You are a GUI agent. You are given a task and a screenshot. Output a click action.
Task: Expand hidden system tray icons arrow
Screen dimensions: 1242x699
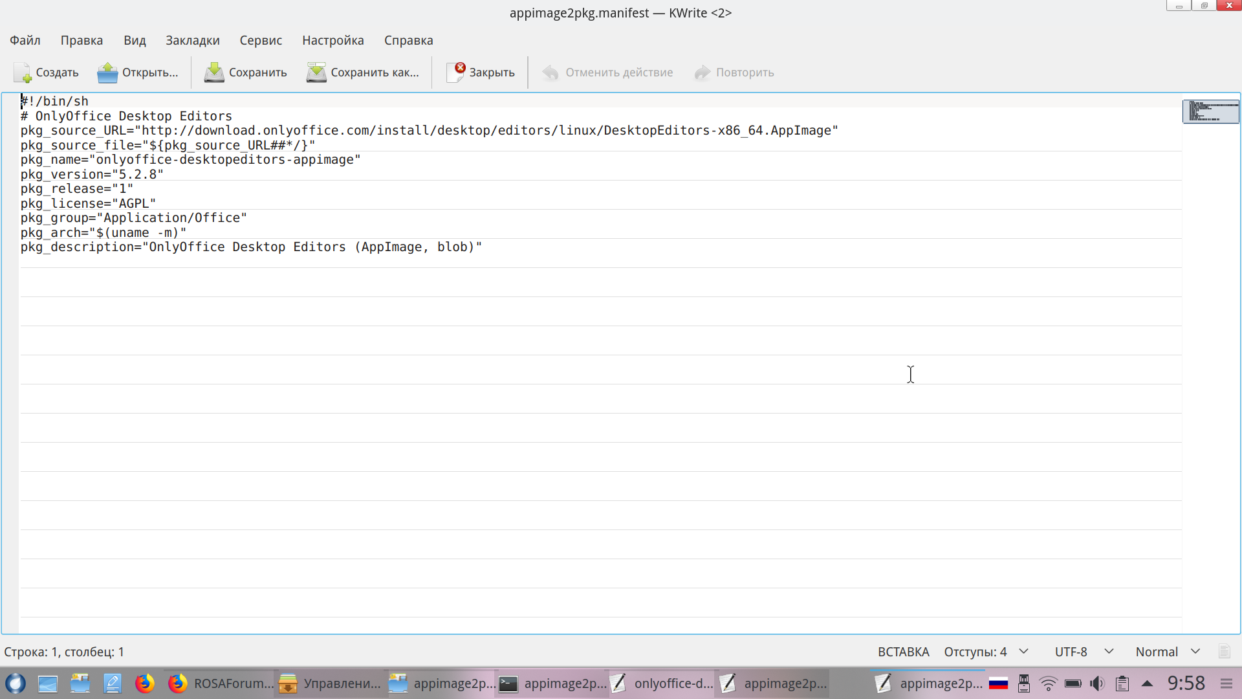tap(1147, 683)
